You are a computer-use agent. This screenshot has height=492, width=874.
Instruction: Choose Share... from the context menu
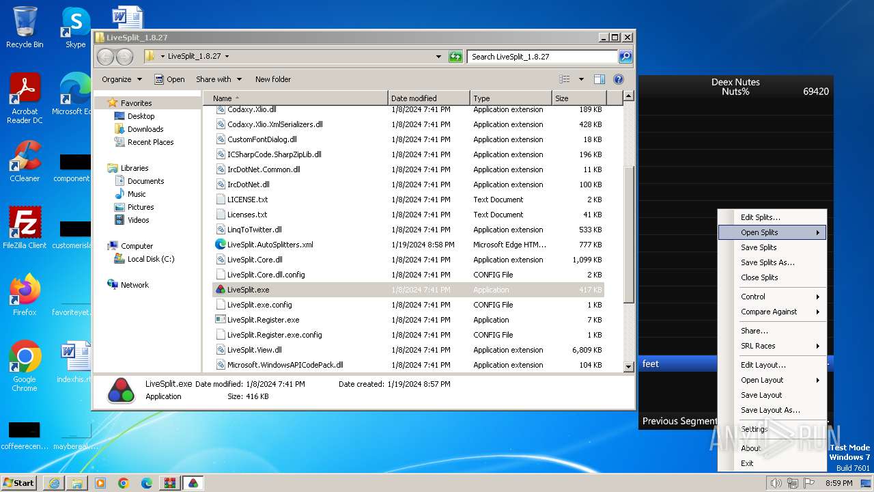(x=772, y=331)
